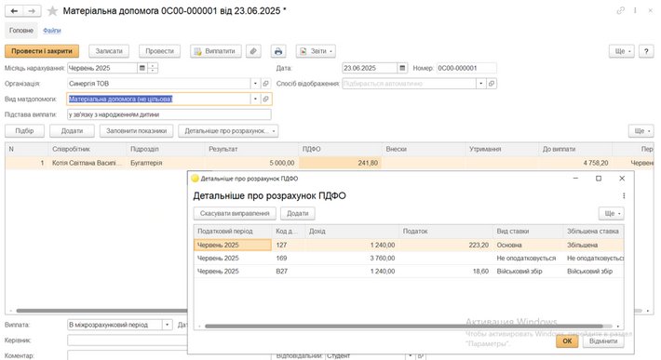
Task: Confirm dialog with OK button
Action: [x=567, y=341]
